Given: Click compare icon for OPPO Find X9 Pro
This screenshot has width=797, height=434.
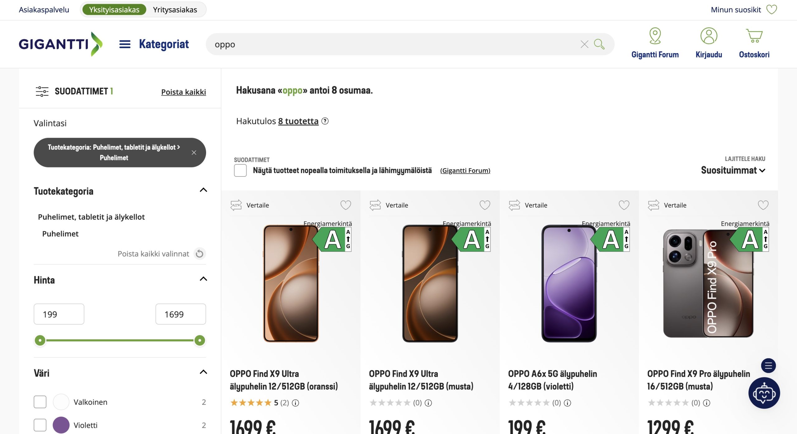Looking at the screenshot, I should pyautogui.click(x=653, y=205).
